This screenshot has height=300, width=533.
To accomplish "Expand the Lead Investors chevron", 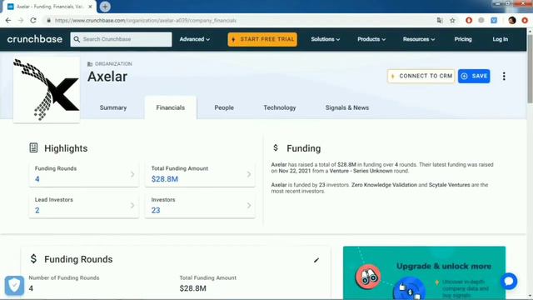I will 132,206.
